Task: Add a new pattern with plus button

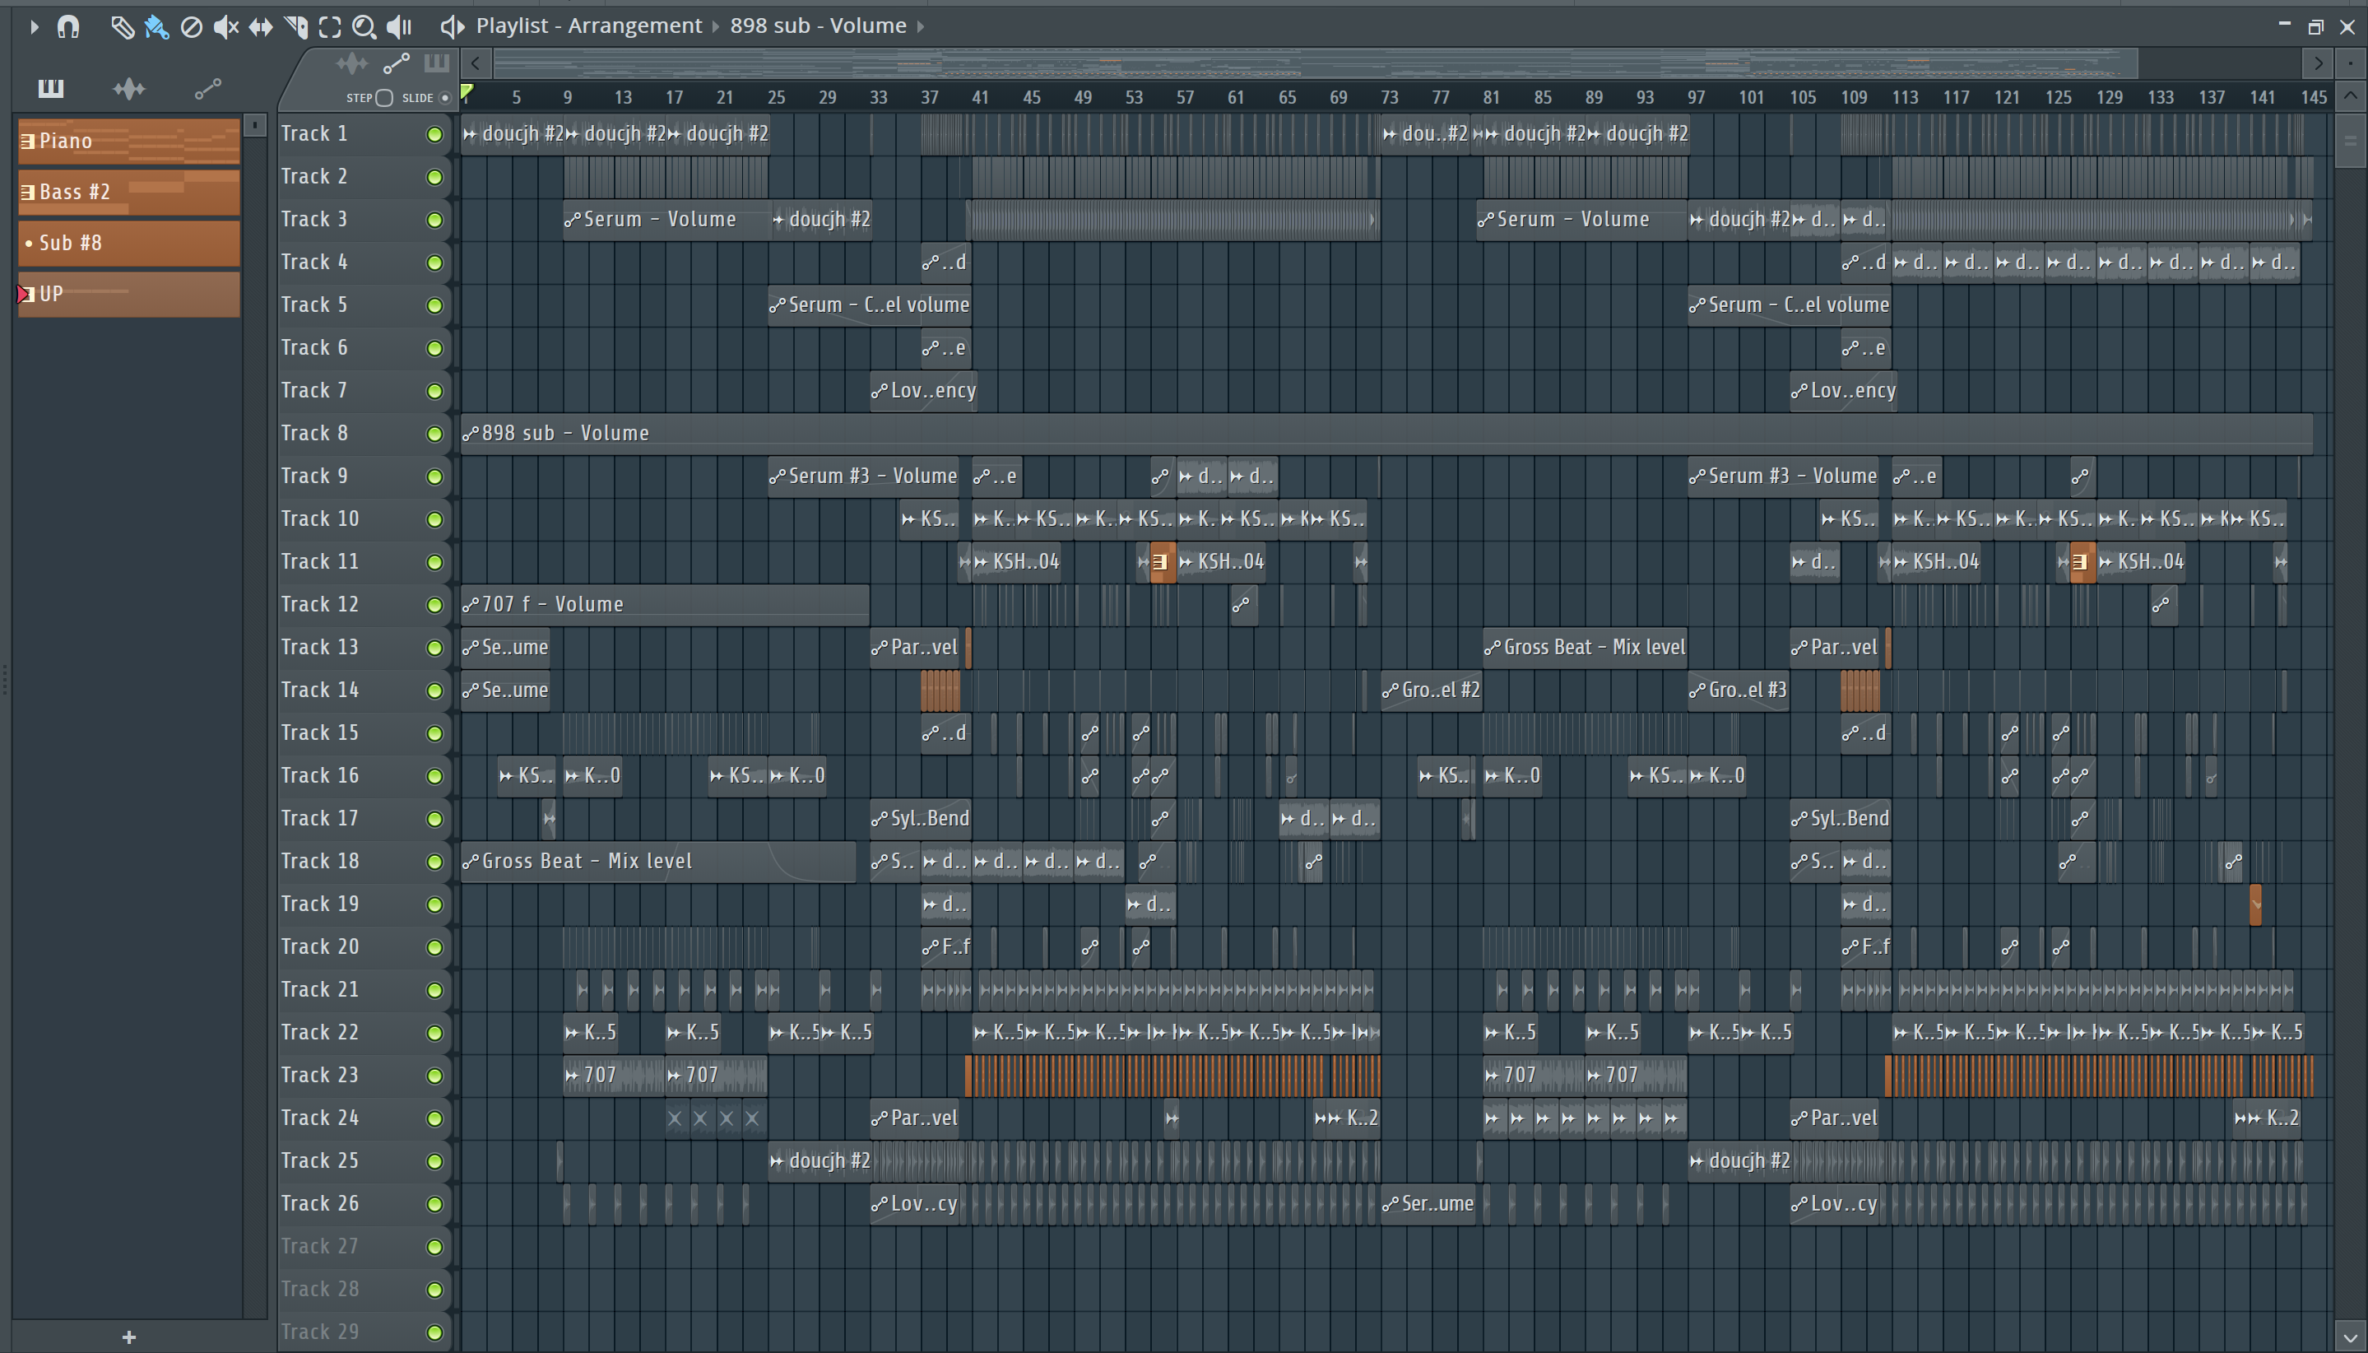Action: click(129, 1337)
